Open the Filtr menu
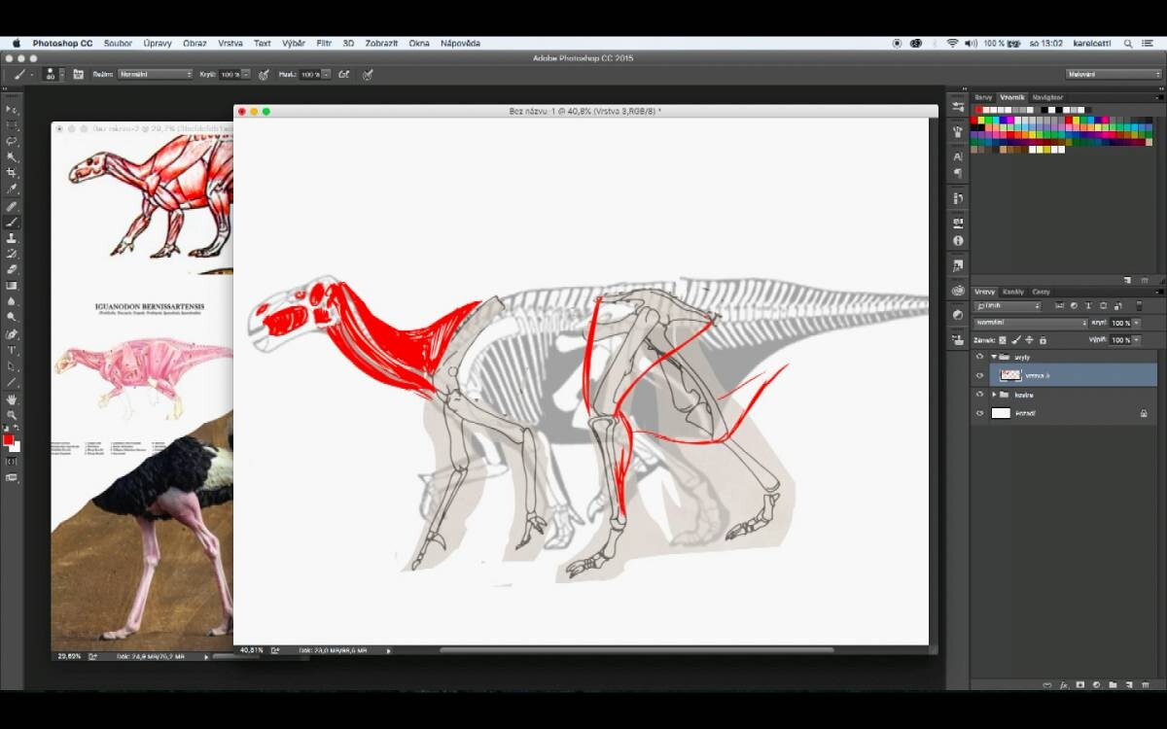The height and width of the screenshot is (729, 1167). tap(324, 44)
